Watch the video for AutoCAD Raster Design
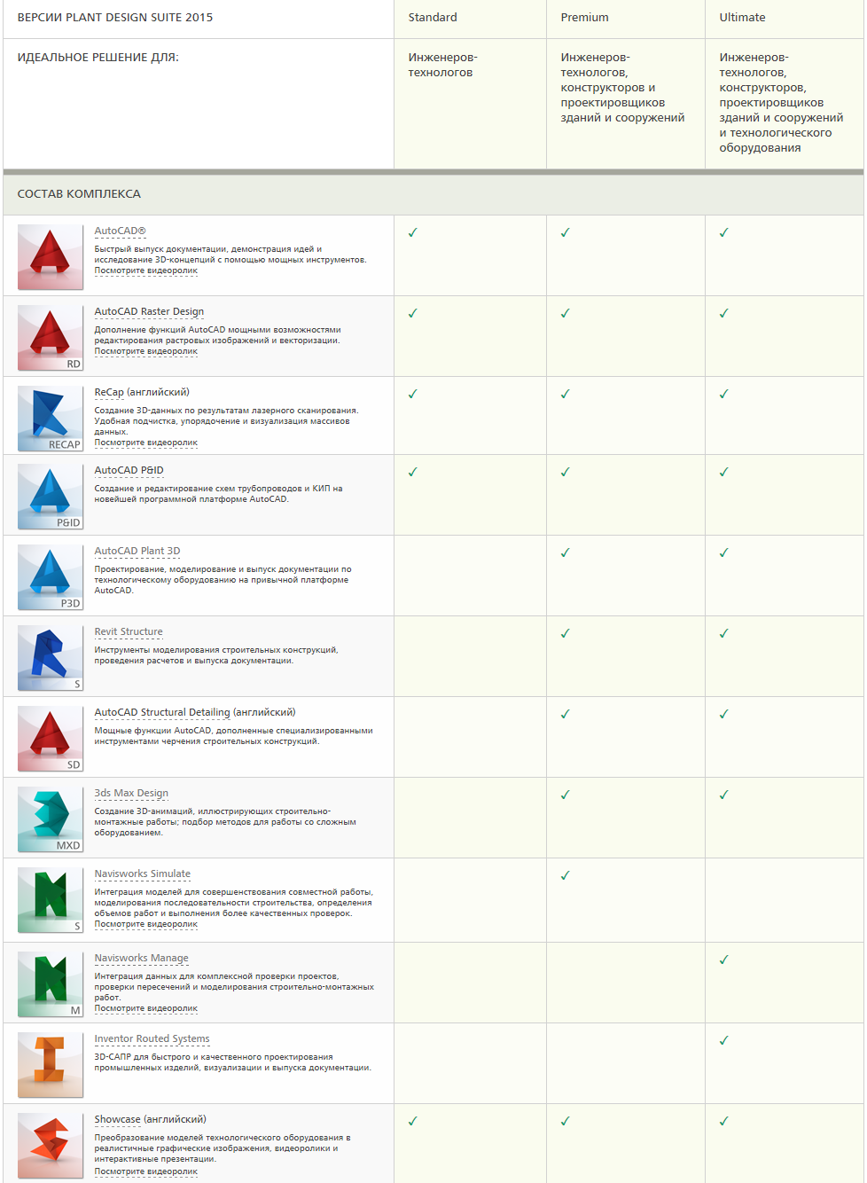Viewport: 867px width, 1183px height. [146, 351]
